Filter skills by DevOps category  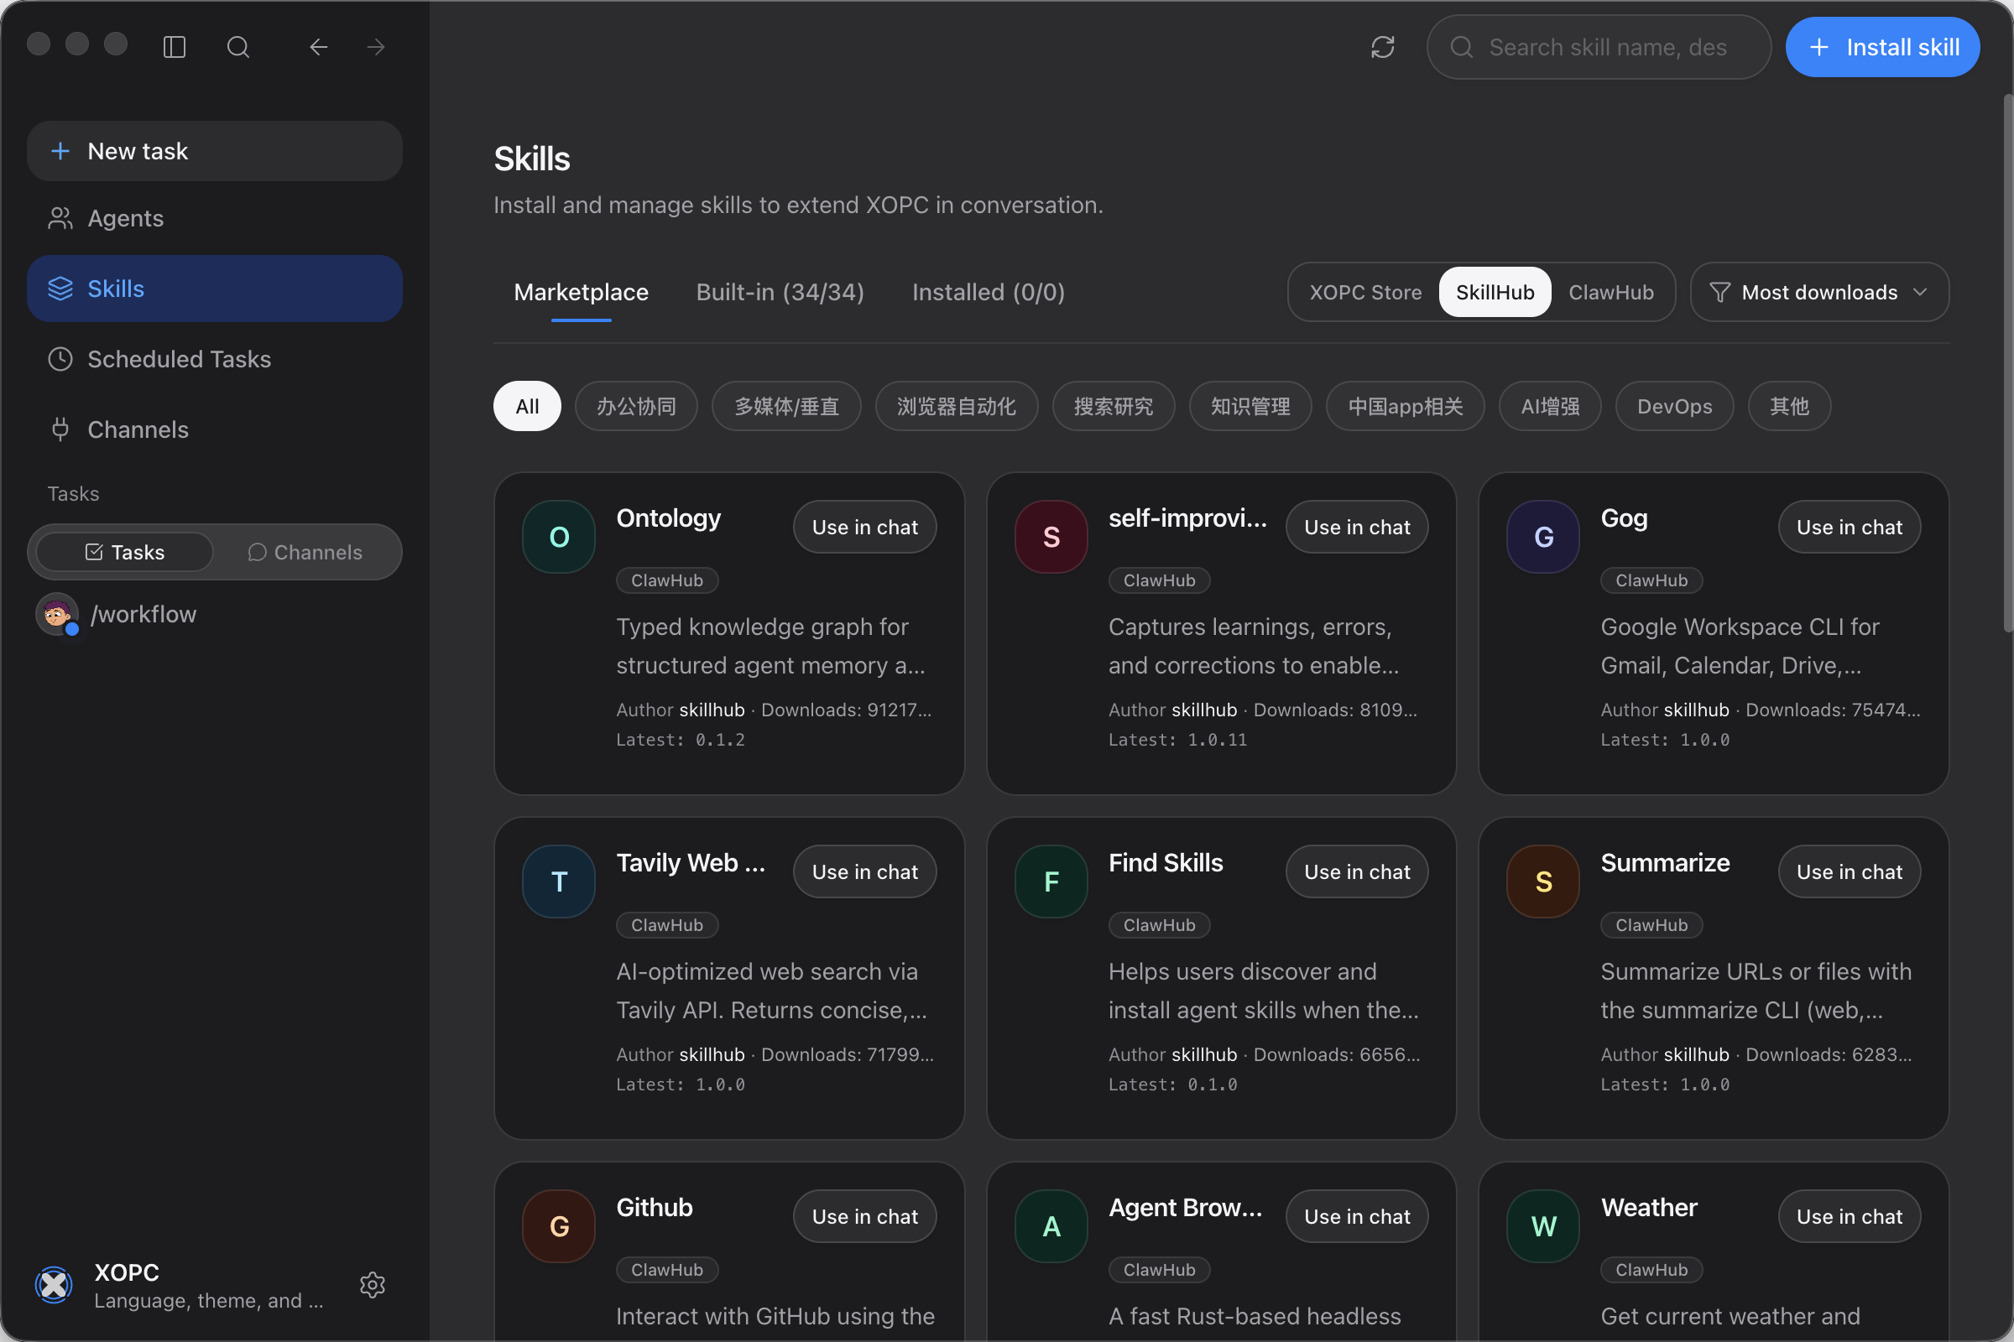[1674, 406]
